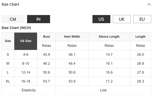Collapse the Size Chart section chevron

149,5
